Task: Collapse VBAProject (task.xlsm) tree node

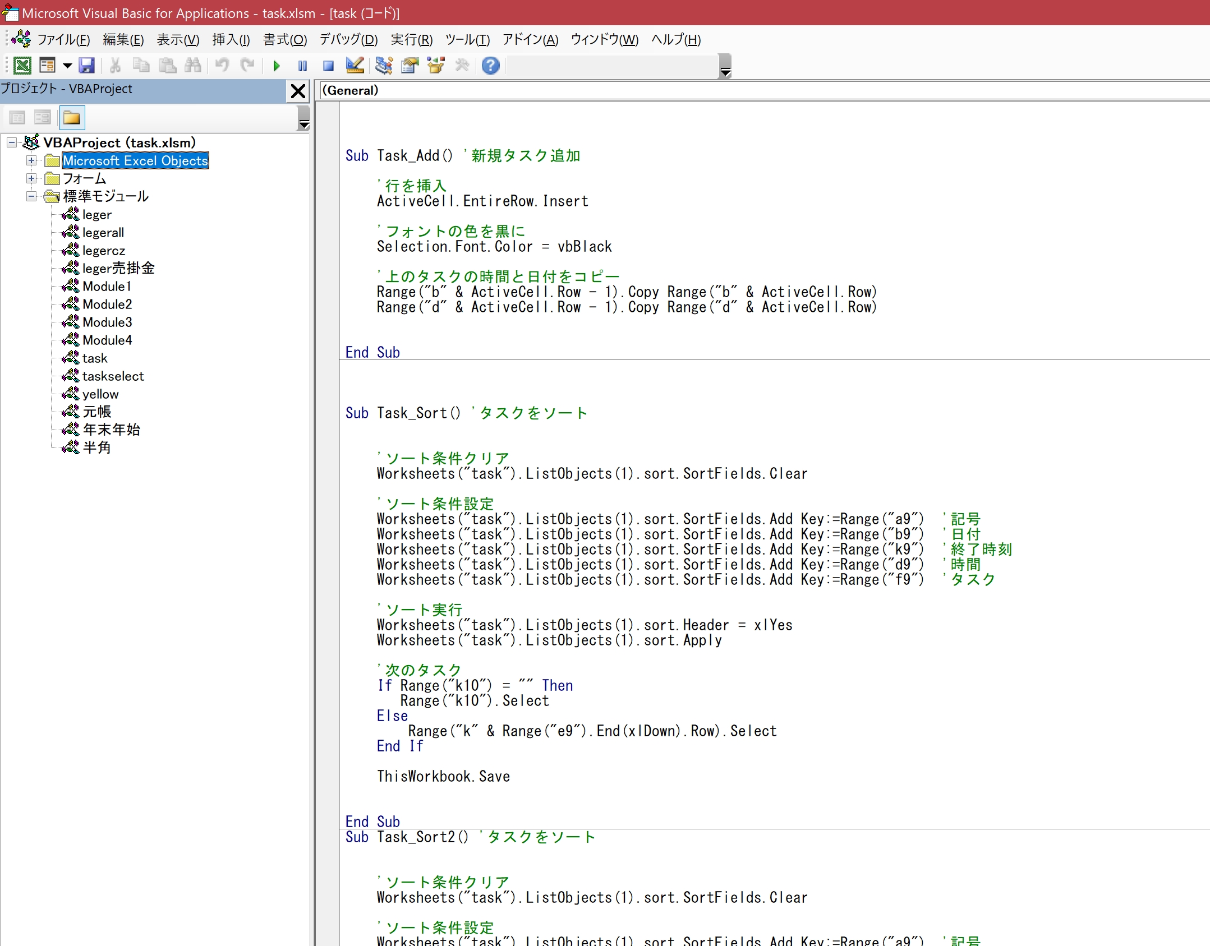Action: pyautogui.click(x=12, y=143)
